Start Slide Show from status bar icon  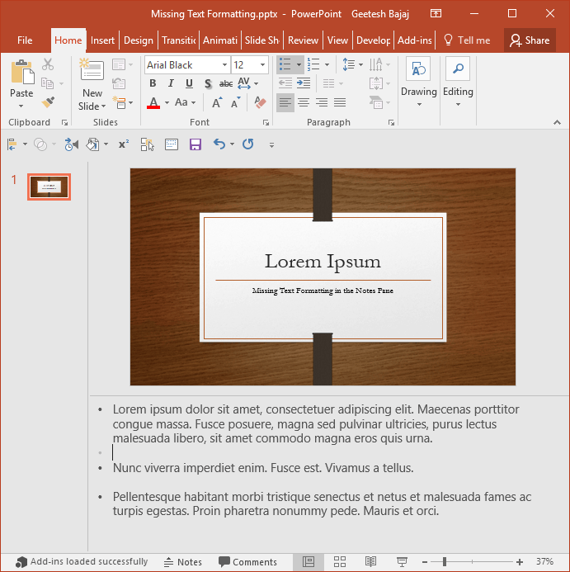[402, 562]
